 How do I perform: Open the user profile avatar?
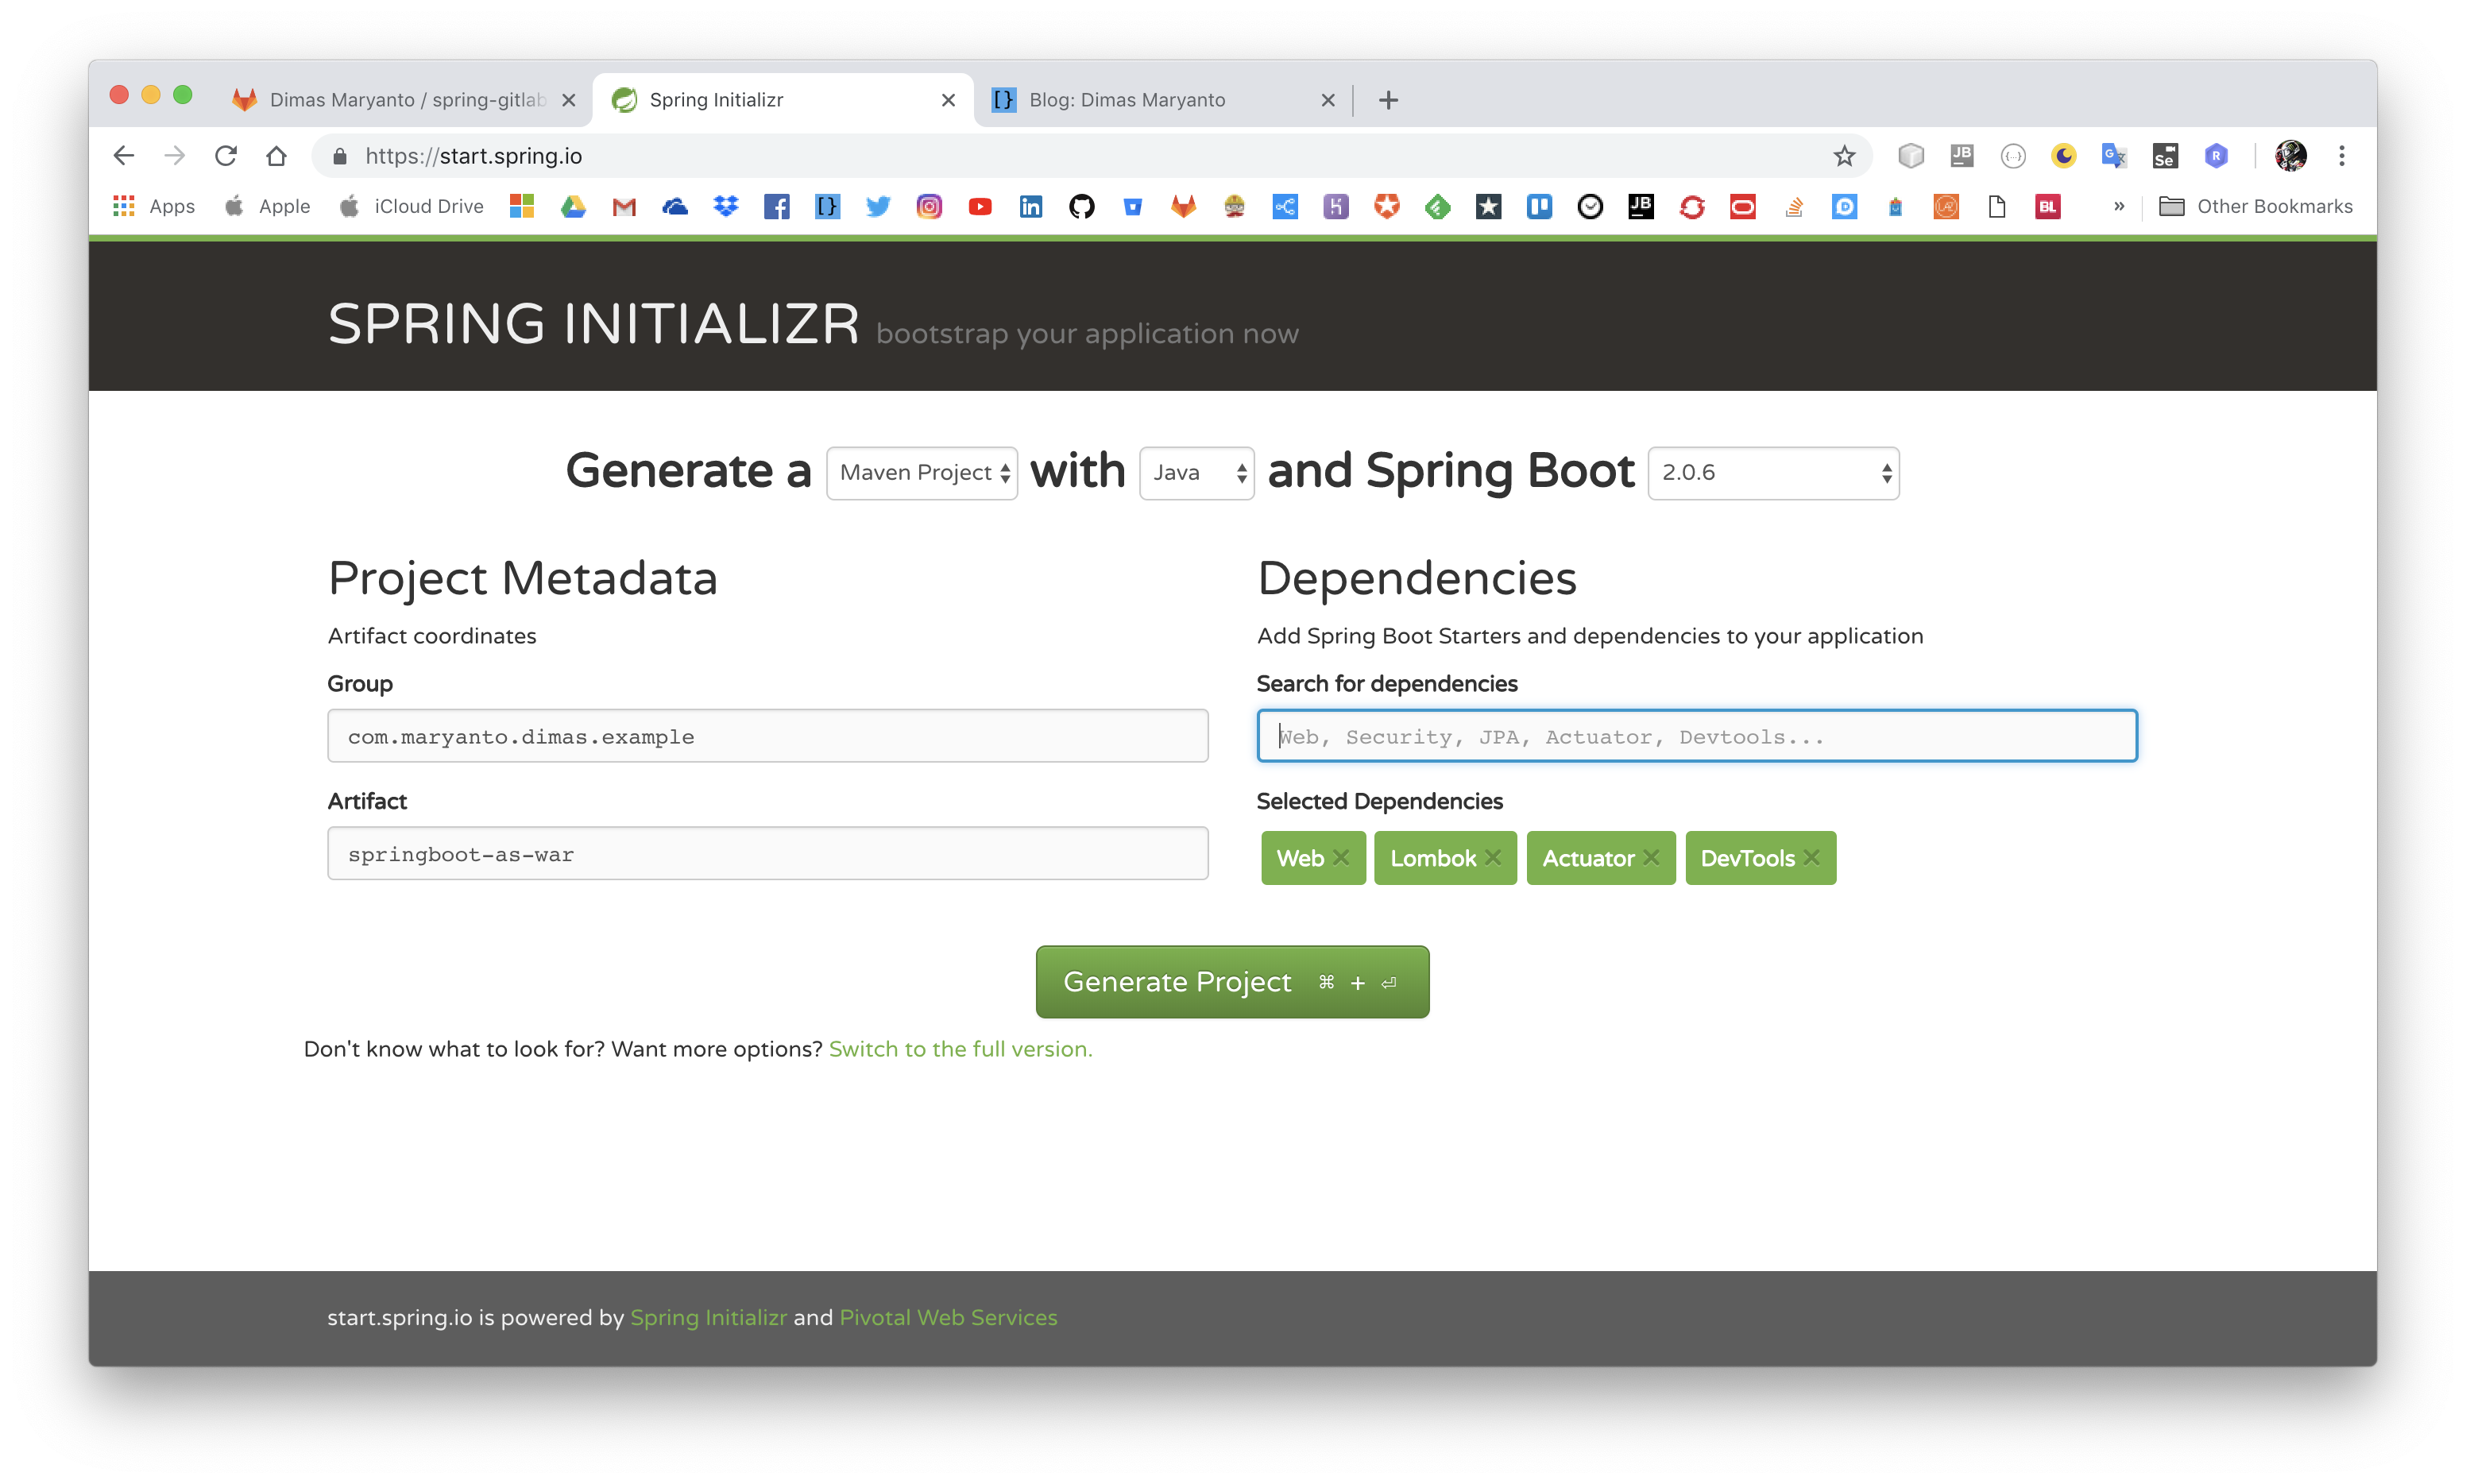pyautogui.click(x=2291, y=156)
